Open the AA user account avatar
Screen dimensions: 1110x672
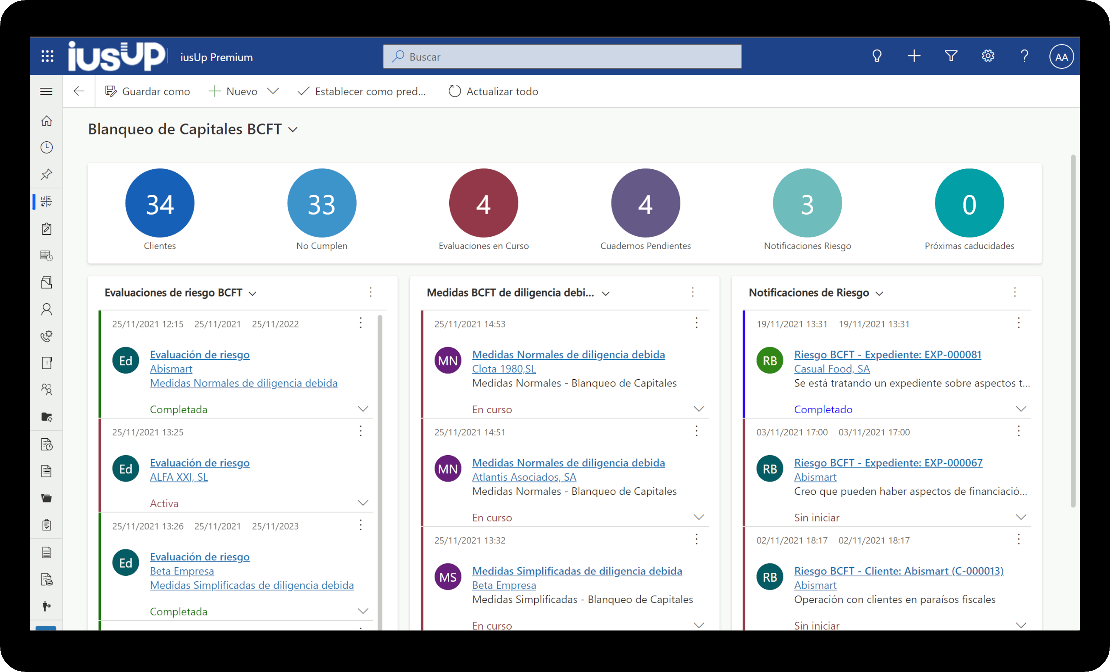click(x=1061, y=57)
